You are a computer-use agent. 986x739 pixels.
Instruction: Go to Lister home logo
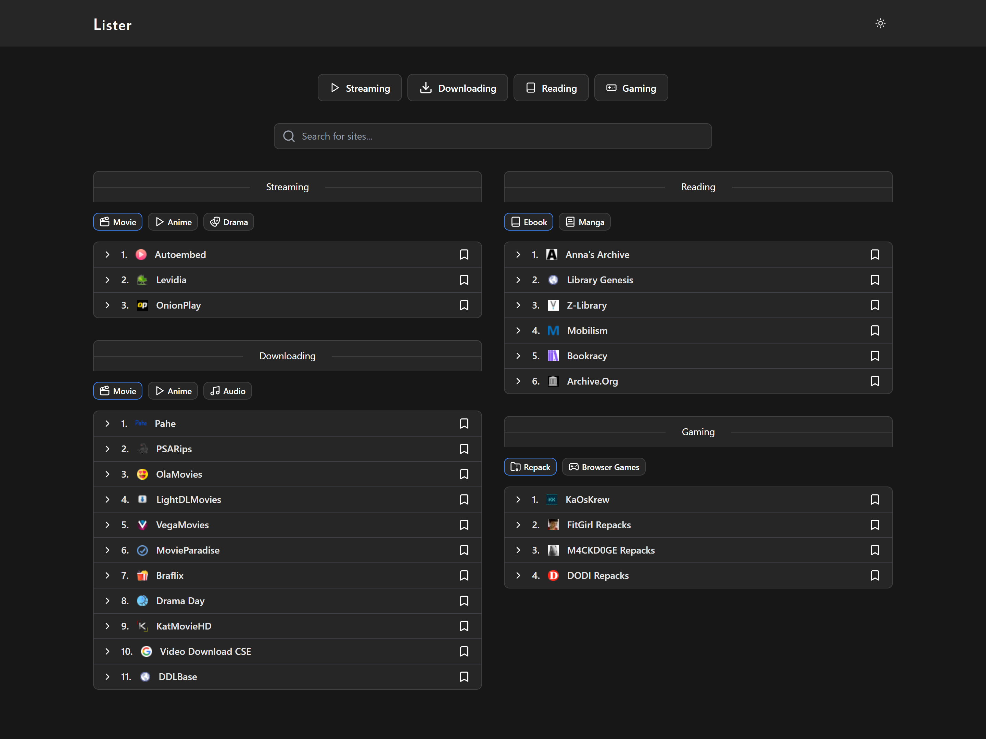point(112,25)
